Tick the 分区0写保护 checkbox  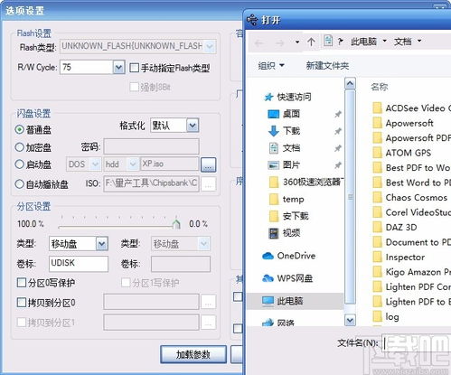coord(22,283)
